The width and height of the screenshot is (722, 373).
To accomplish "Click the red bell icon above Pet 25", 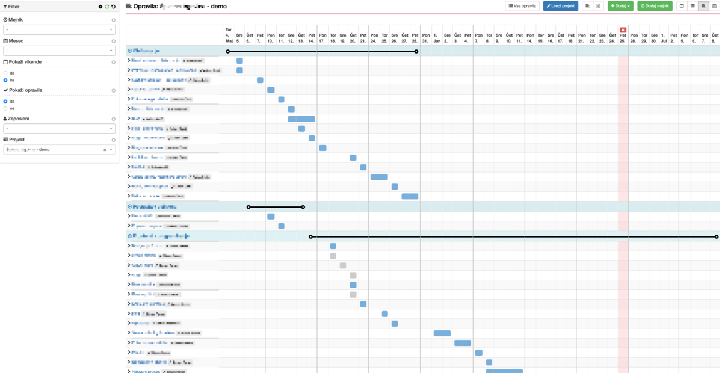I will click(623, 29).
